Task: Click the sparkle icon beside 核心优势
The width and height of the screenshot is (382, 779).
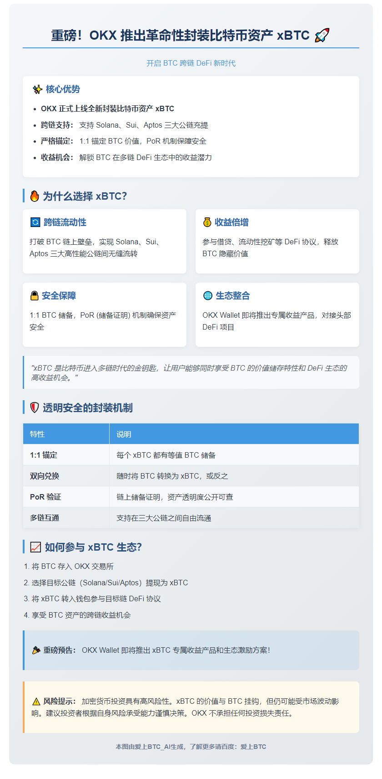Action: click(x=37, y=89)
